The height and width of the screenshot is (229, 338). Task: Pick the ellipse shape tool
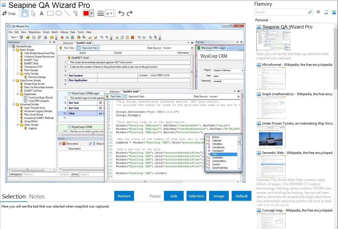tap(59, 13)
